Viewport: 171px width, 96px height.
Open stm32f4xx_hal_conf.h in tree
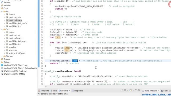18,23
